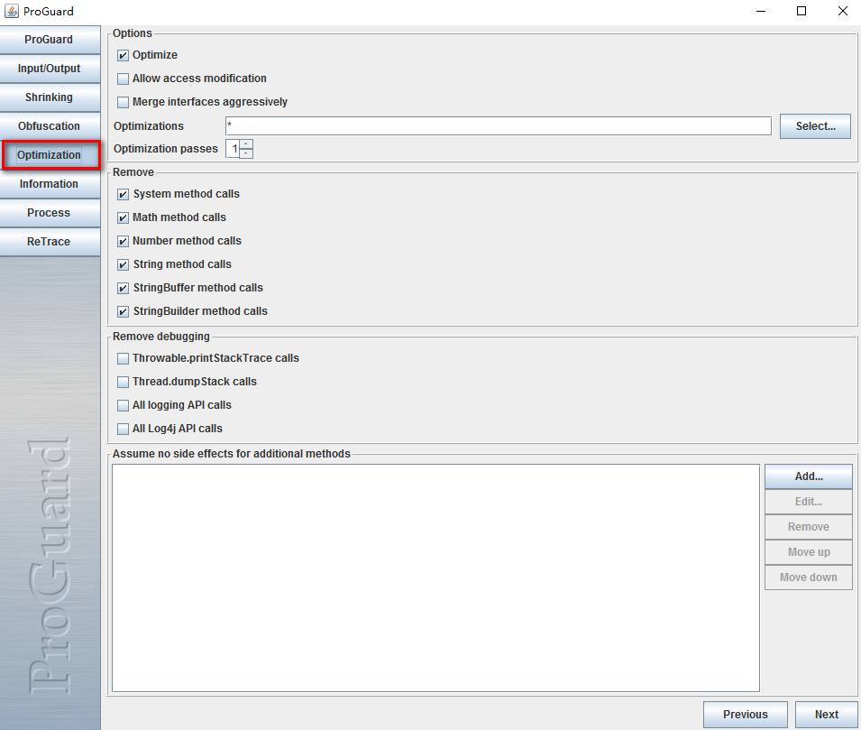Toggle StringBuilder method calls checkbox
This screenshot has width=861, height=730.
123,311
